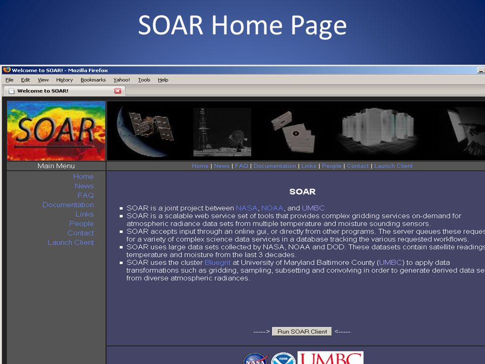Image resolution: width=485 pixels, height=364 pixels.
Task: Click the Main Menu heading
Action: (x=56, y=166)
